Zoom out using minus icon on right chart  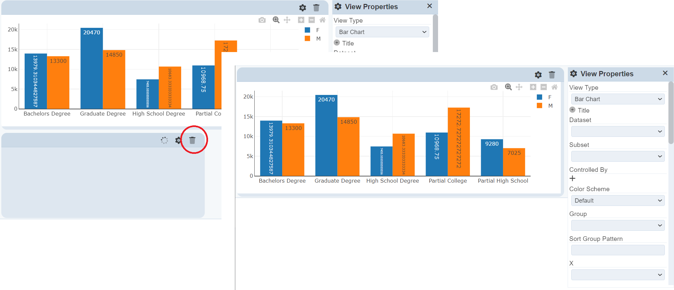coord(544,87)
